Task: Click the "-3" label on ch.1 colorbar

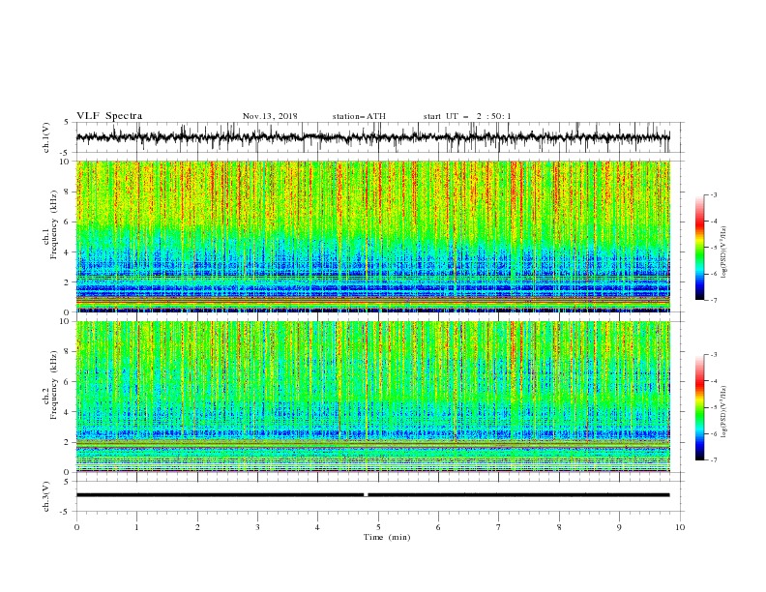Action: tap(714, 194)
